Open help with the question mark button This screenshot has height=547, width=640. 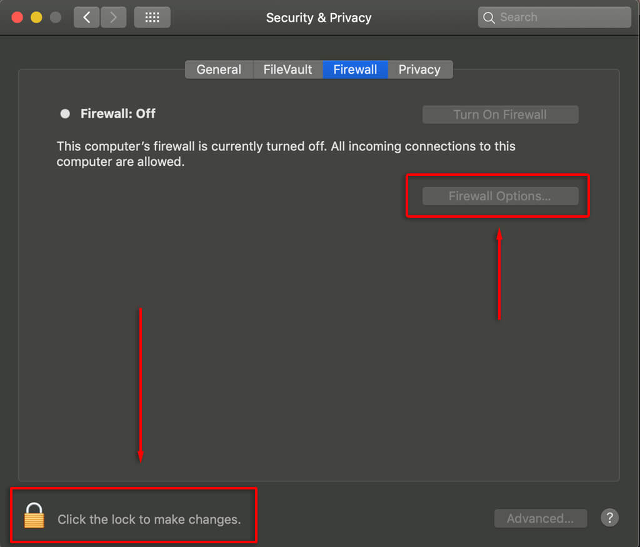609,518
